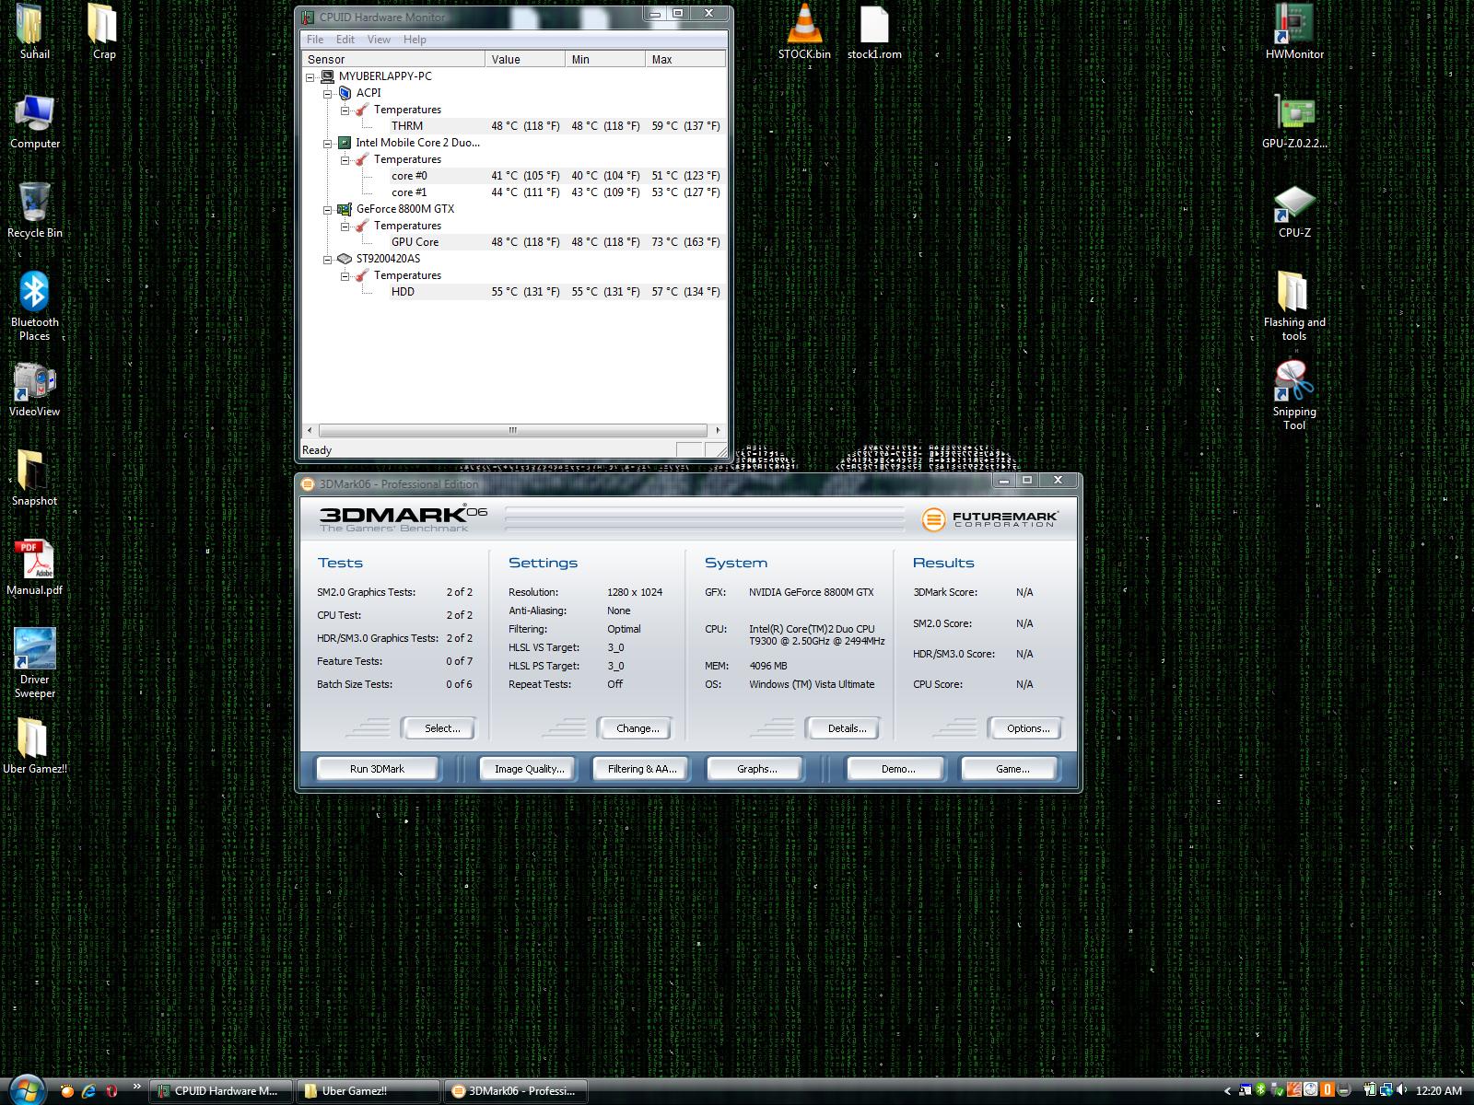Collapse the ST9200420AS drive node
This screenshot has height=1105, width=1474.
(x=327, y=259)
